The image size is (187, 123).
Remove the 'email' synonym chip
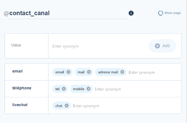tap(68, 72)
